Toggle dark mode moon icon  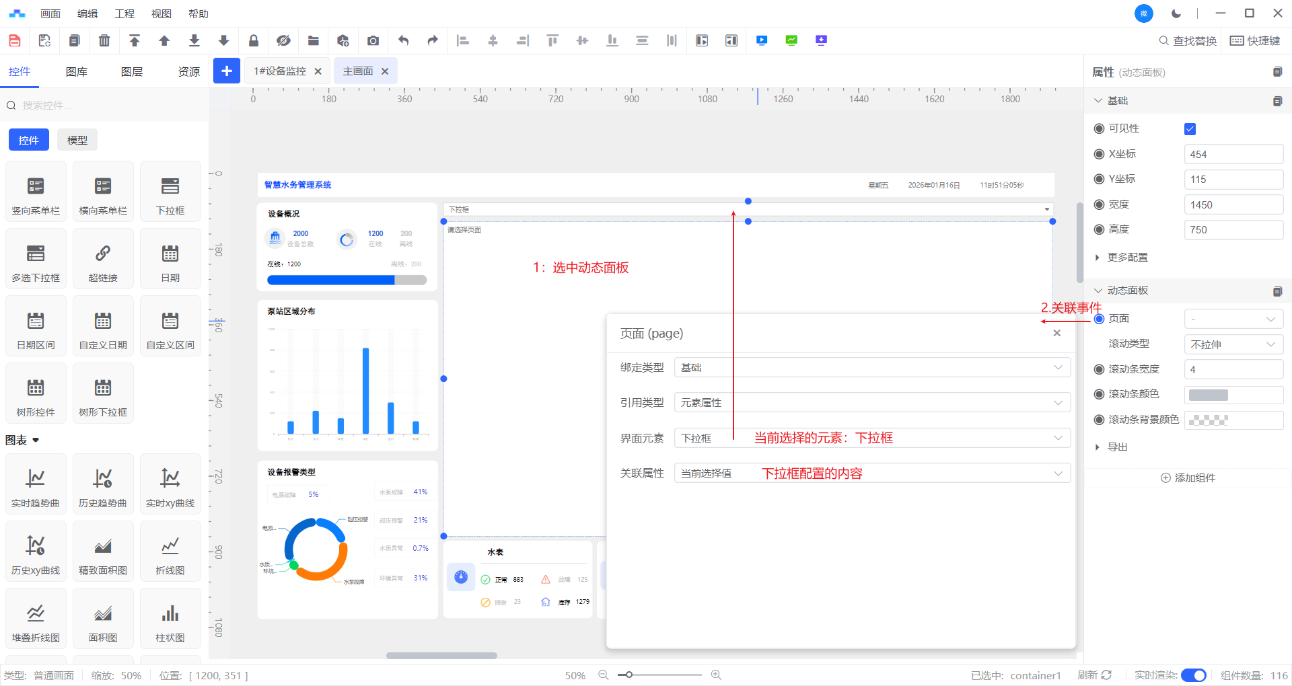click(1176, 13)
